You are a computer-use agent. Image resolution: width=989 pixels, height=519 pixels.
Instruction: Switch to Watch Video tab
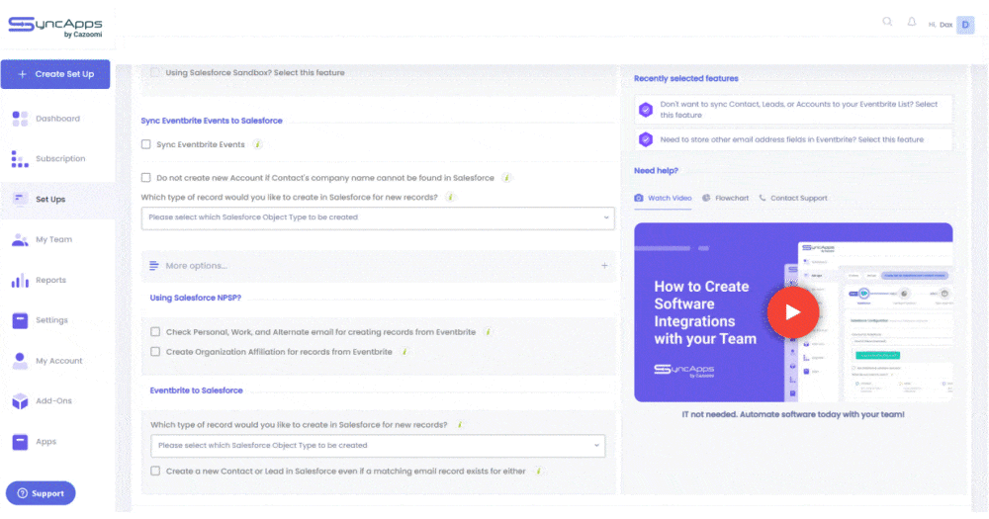coord(663,198)
